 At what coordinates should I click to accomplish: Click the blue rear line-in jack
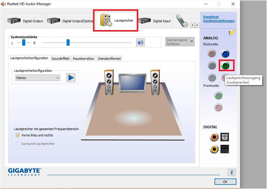point(225,53)
